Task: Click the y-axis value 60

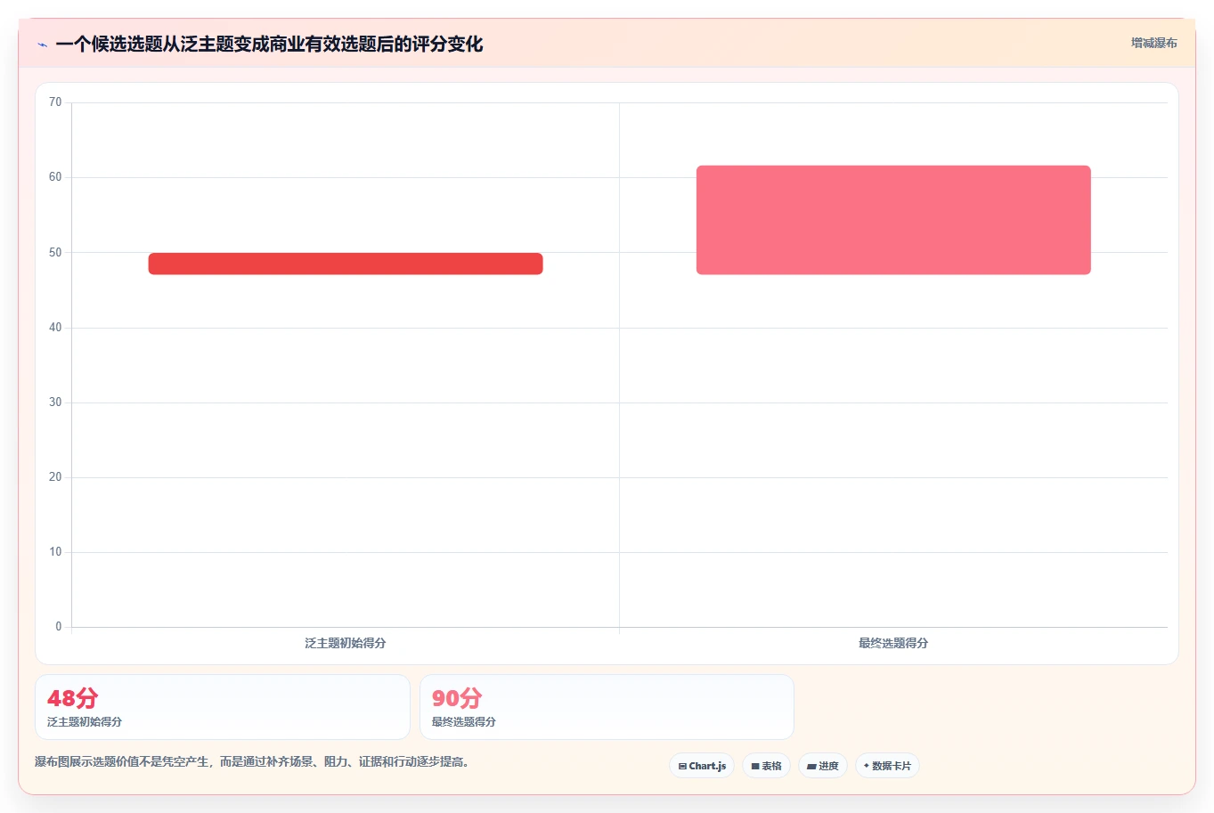Action: 55,177
